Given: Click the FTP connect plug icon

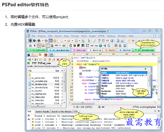Looking at the screenshot, I should (29, 59).
